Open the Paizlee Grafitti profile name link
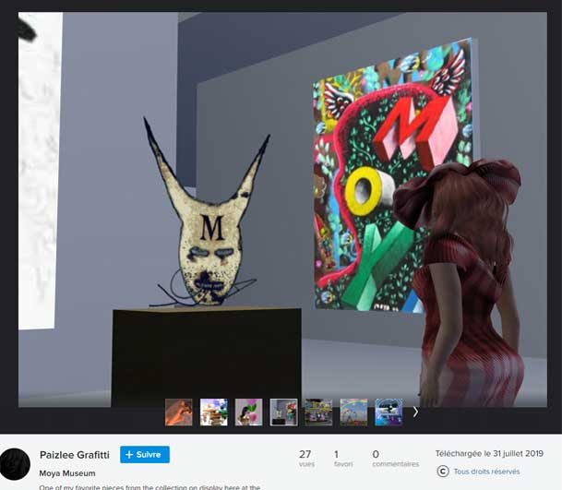562x490 pixels. pyautogui.click(x=75, y=455)
